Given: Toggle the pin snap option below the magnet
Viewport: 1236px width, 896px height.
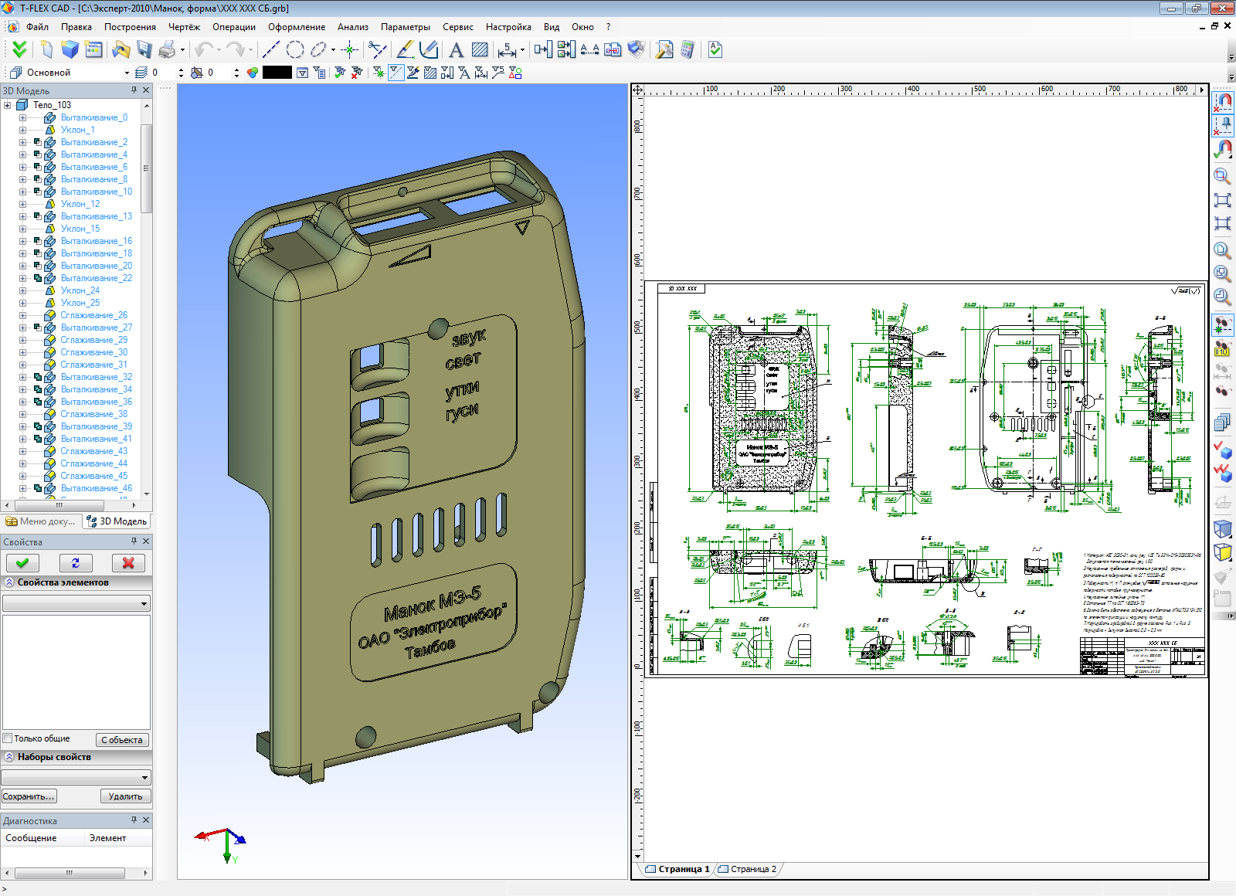Looking at the screenshot, I should [x=1222, y=125].
